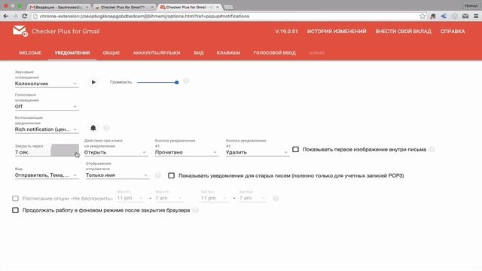
Task: Open the Sat-Sun 7 am end time dropdown
Action: tap(253, 198)
